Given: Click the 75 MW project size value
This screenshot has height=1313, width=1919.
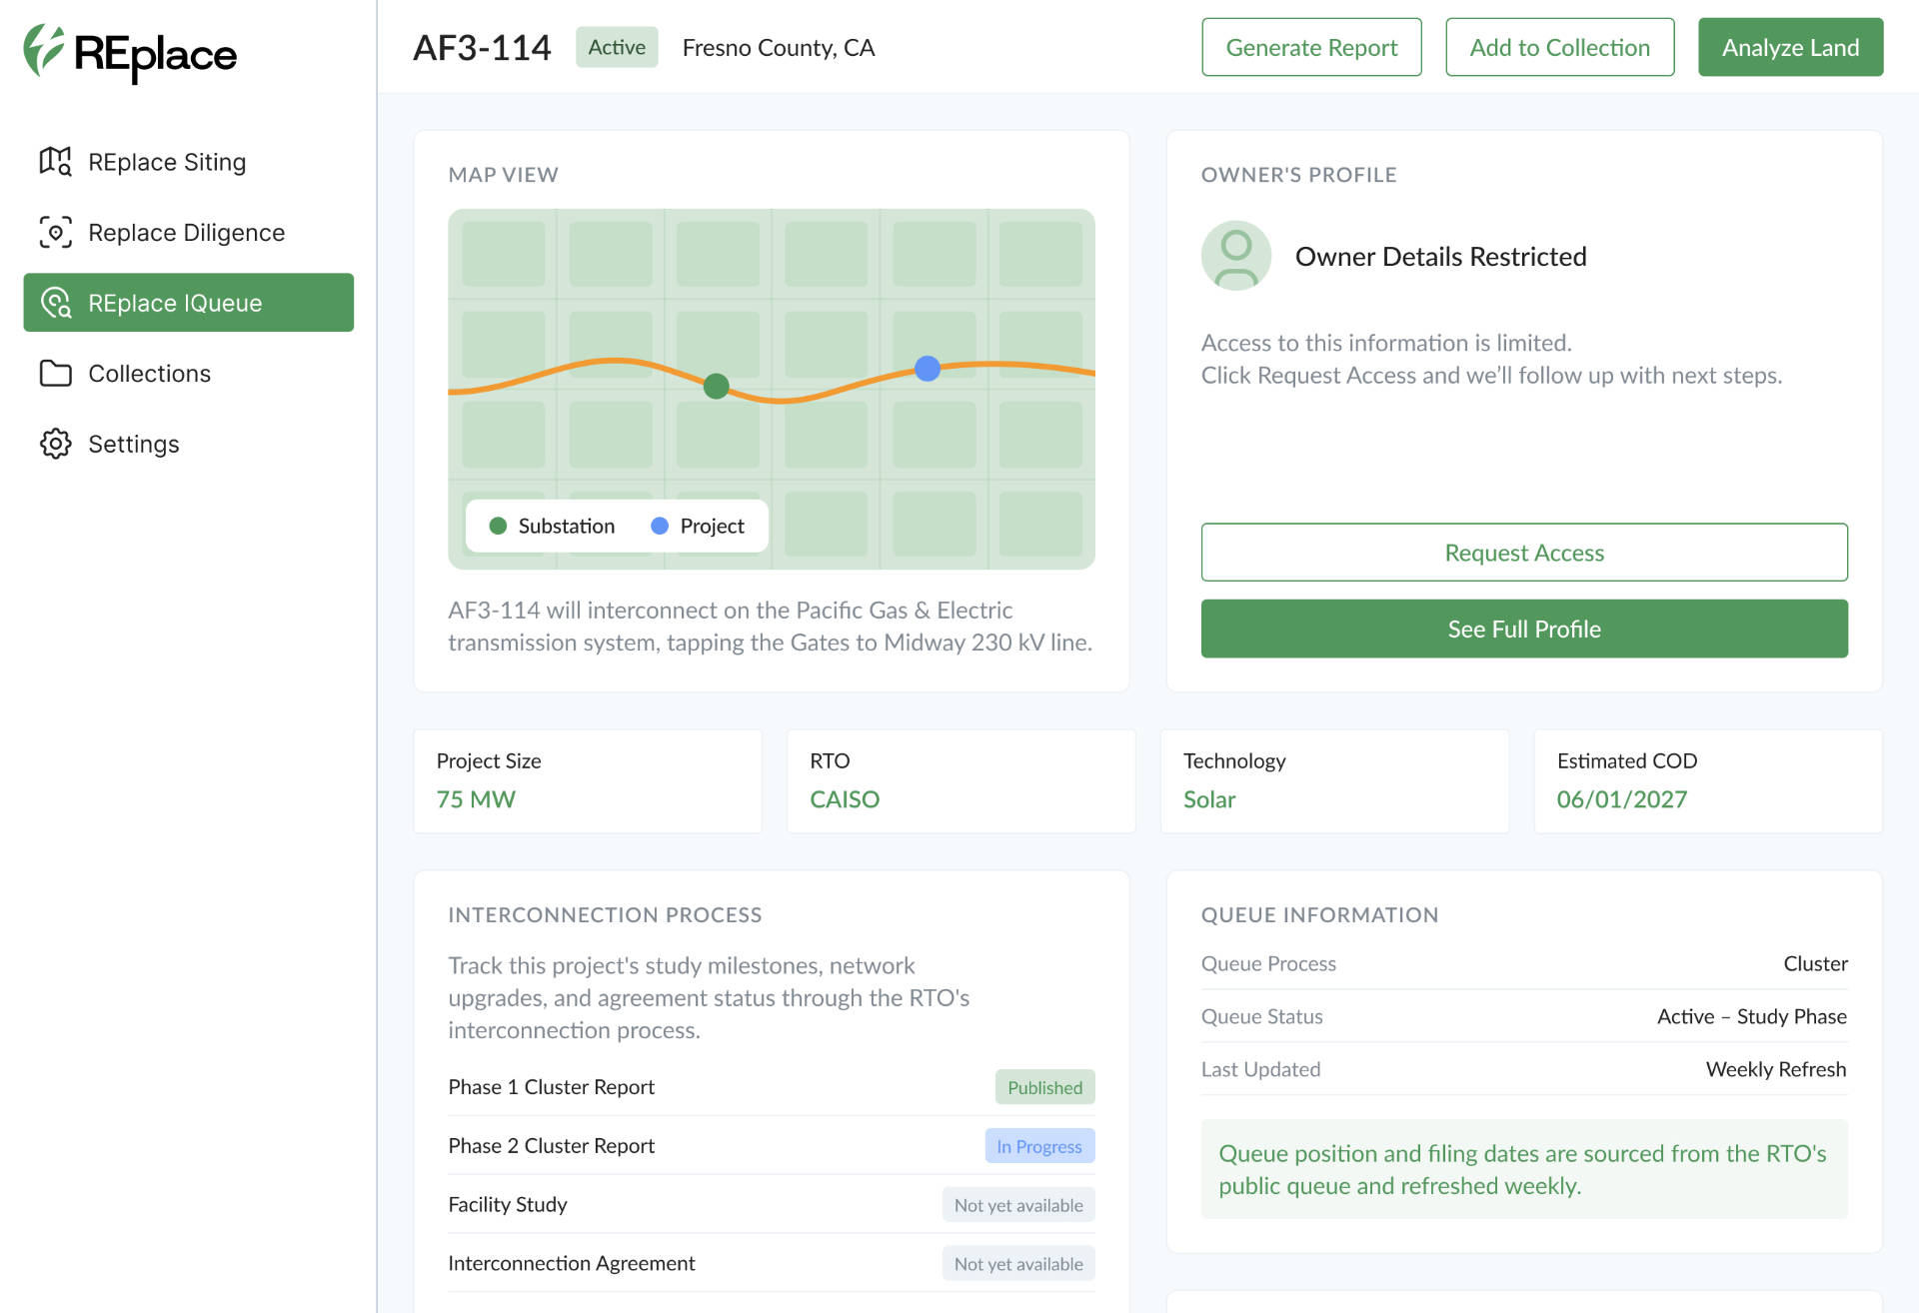Looking at the screenshot, I should [476, 799].
